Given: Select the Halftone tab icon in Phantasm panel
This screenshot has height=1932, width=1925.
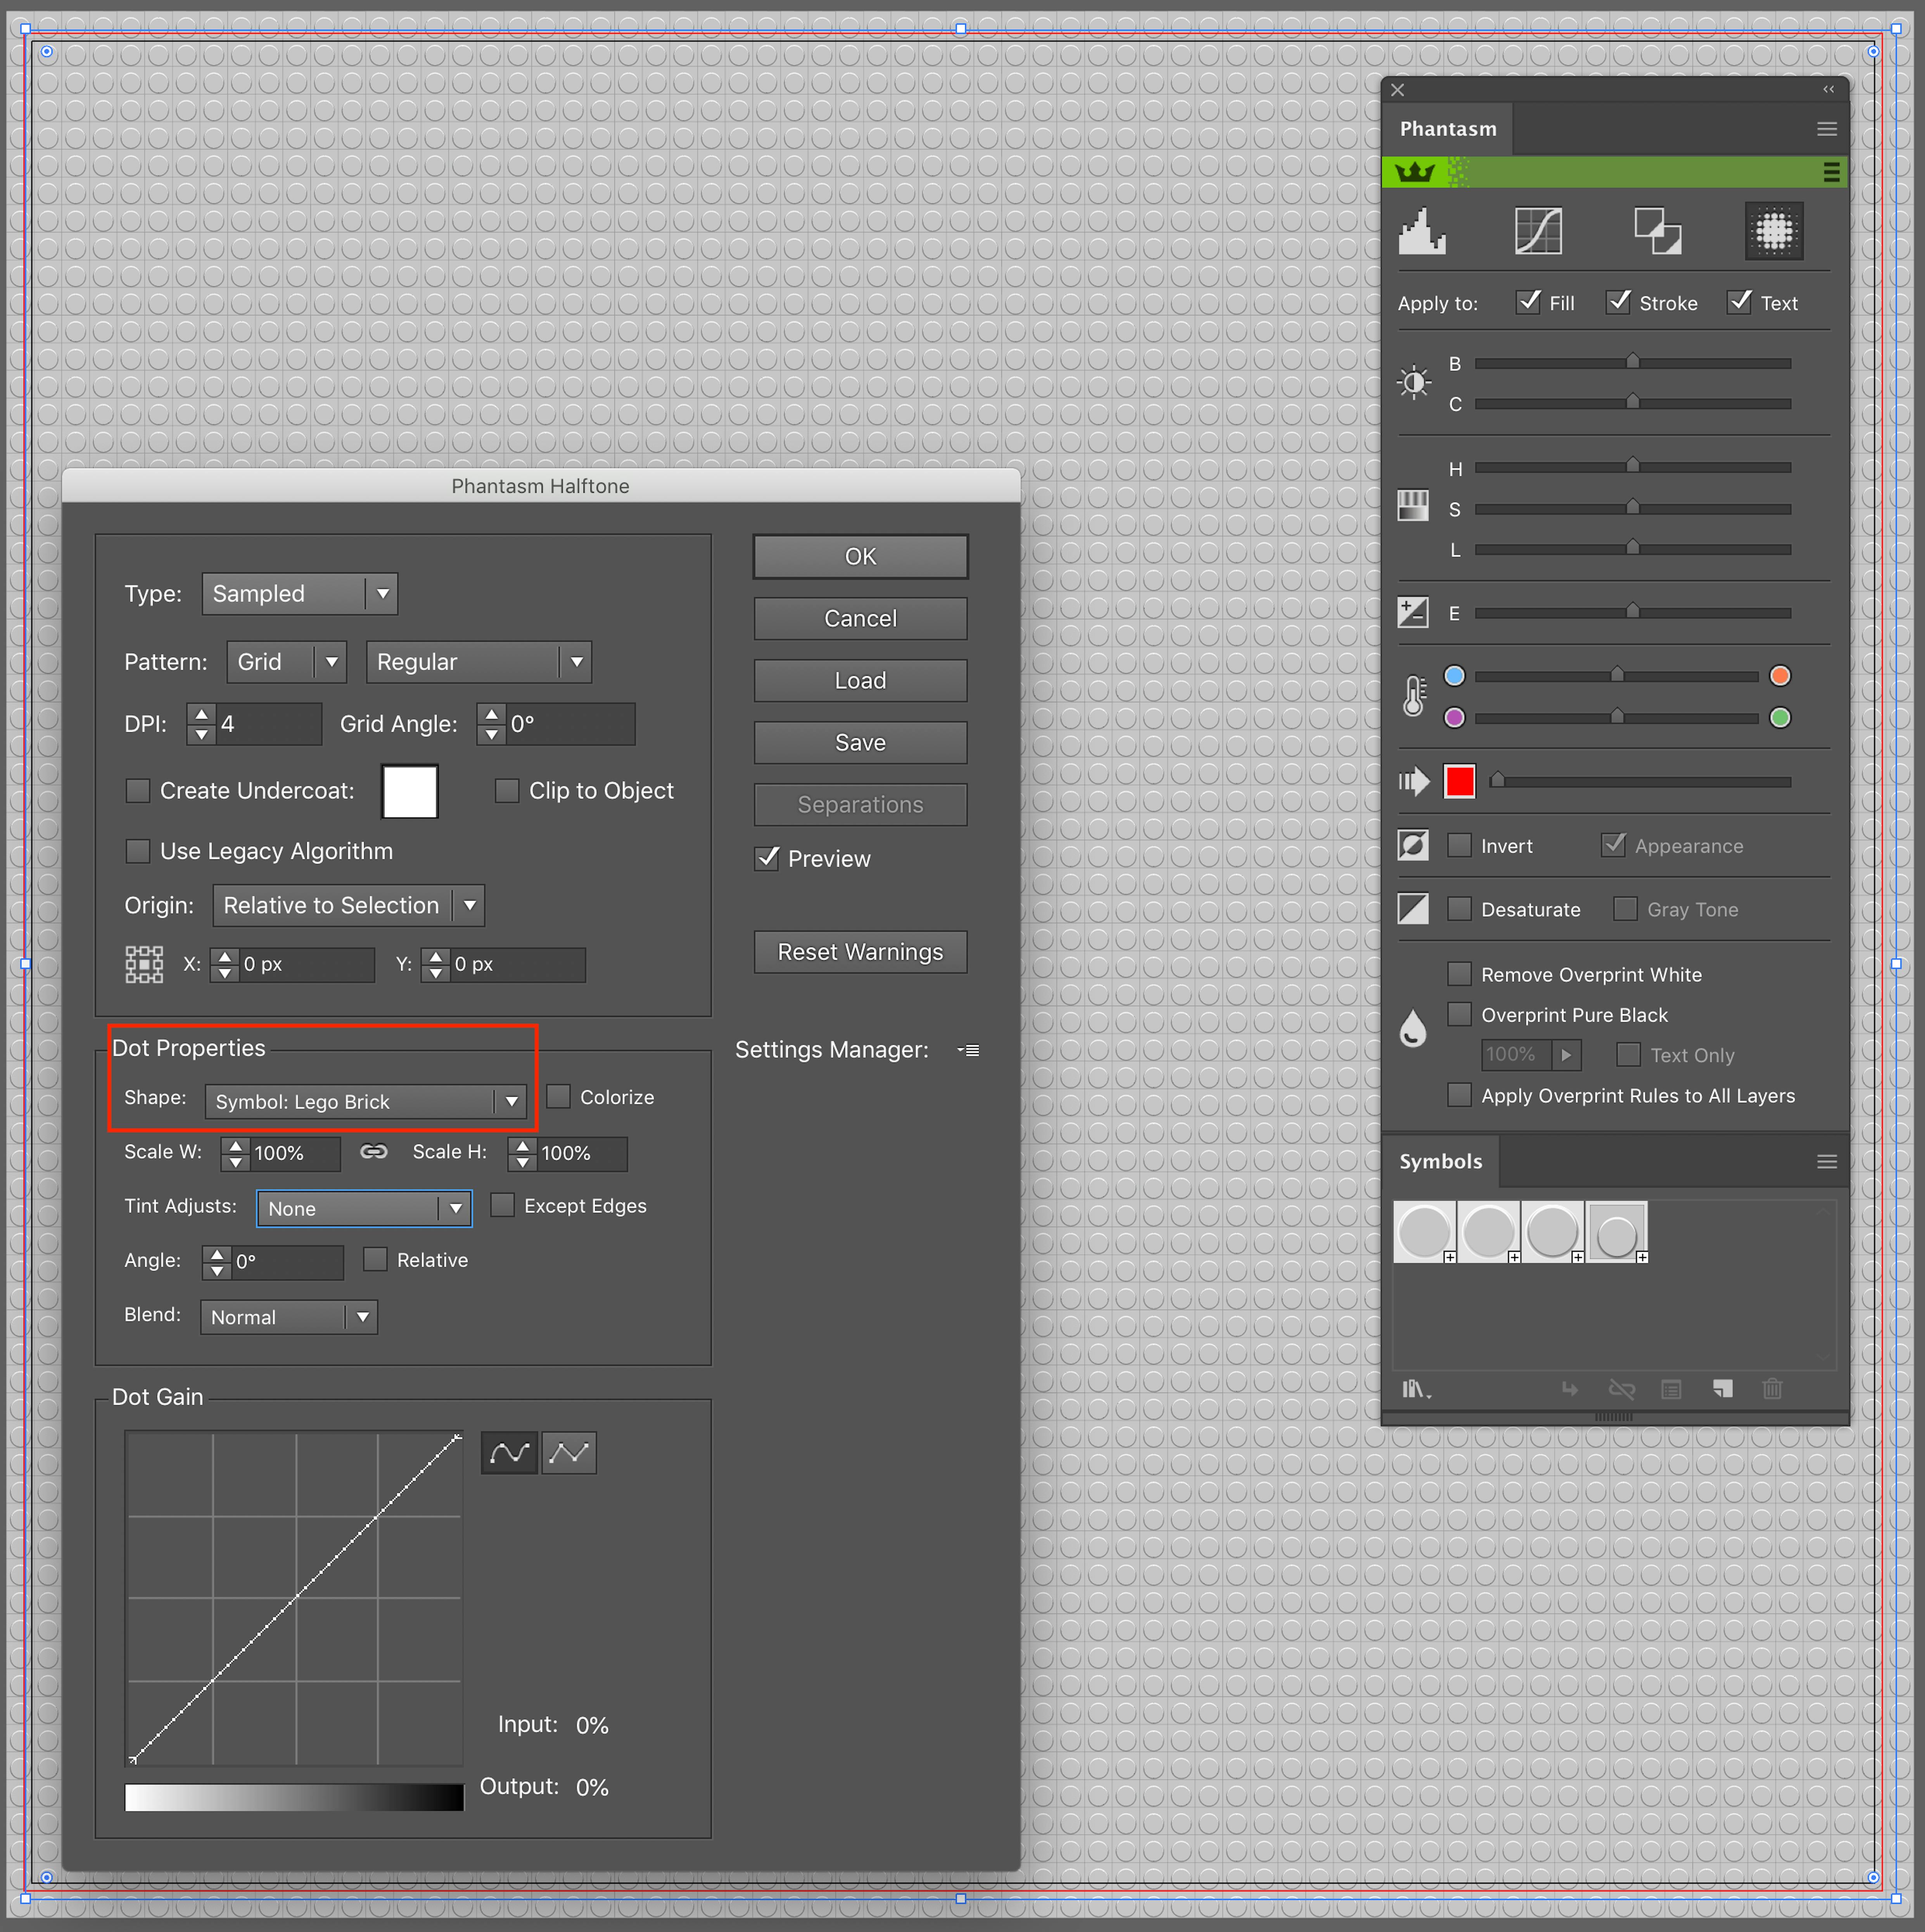Looking at the screenshot, I should coord(1774,231).
